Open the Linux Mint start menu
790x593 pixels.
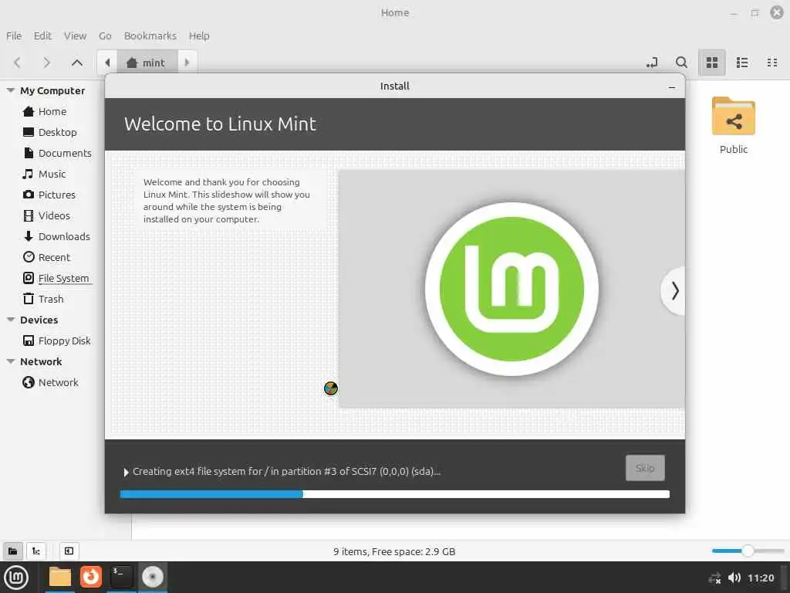coord(16,578)
